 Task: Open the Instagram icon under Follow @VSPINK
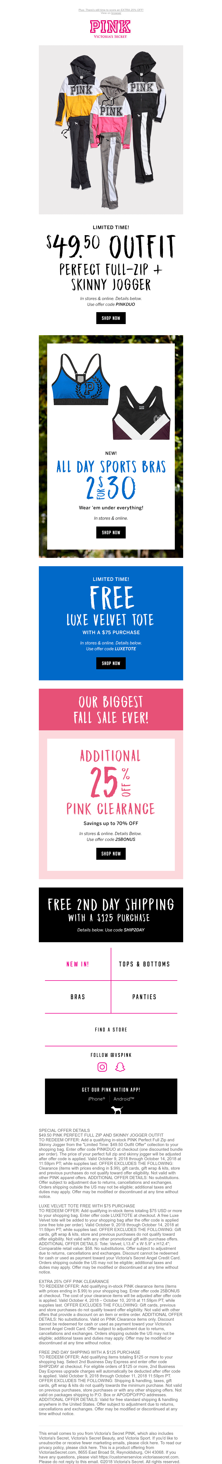point(102,1067)
